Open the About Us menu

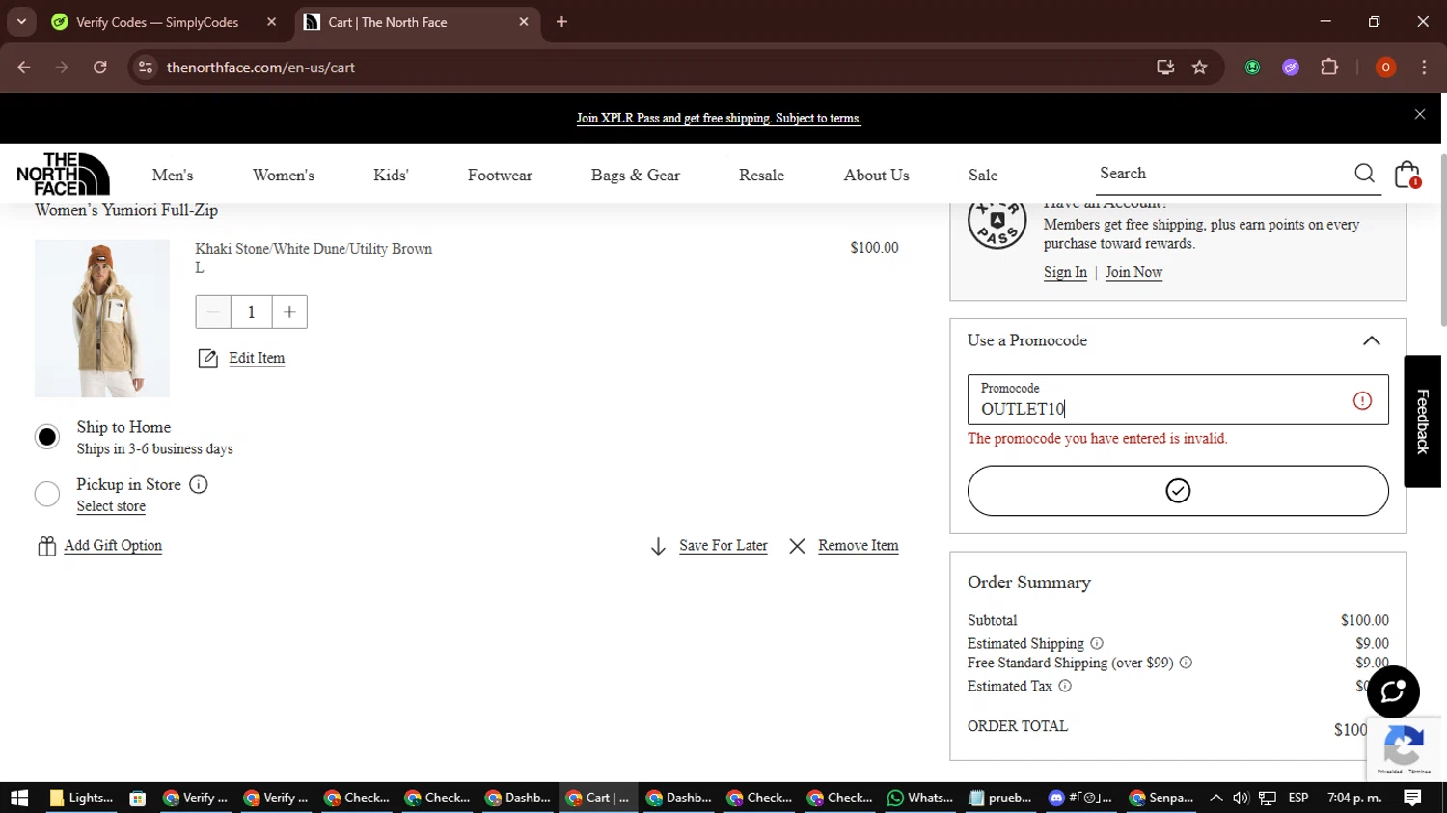point(876,175)
